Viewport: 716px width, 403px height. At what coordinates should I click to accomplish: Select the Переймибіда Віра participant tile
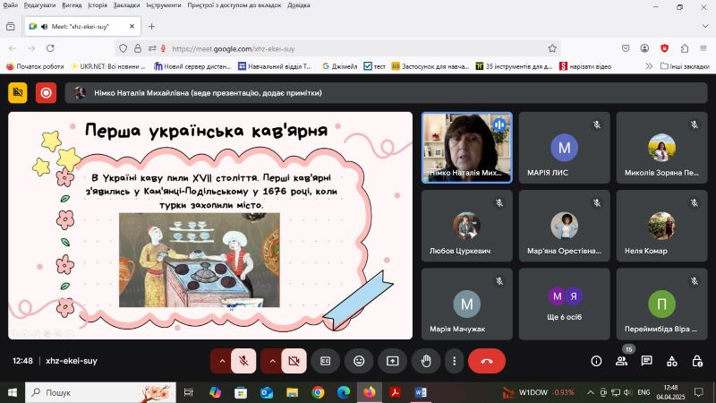tap(661, 304)
